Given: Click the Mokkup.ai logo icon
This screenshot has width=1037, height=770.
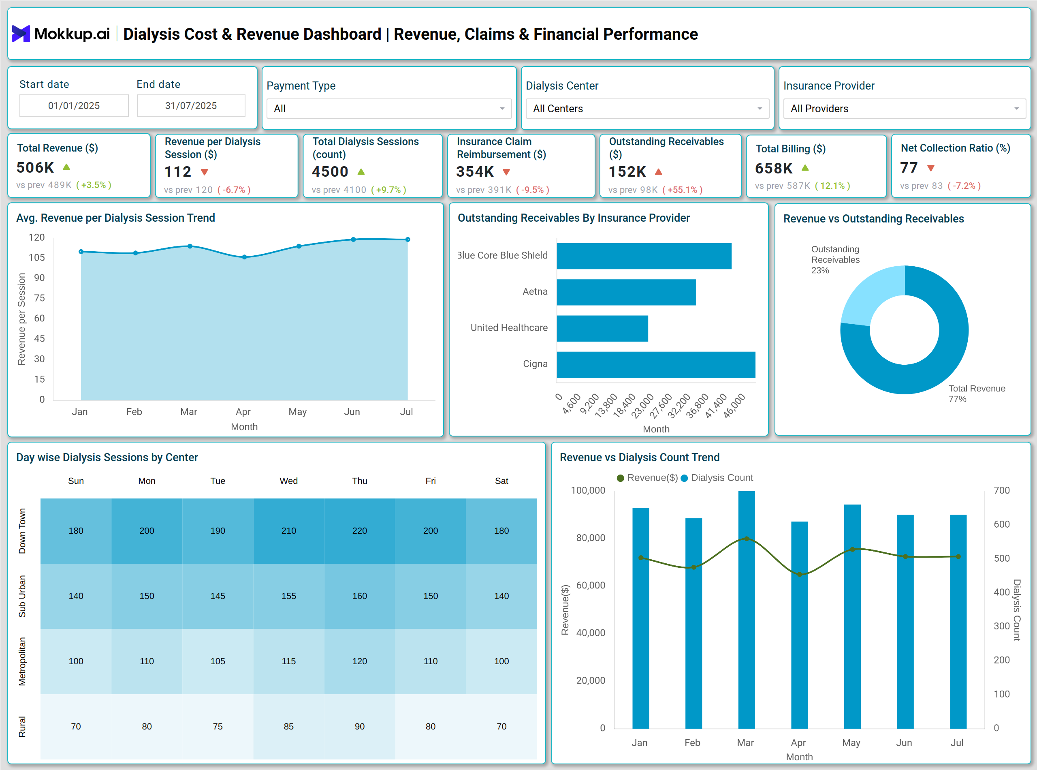Looking at the screenshot, I should click(21, 34).
